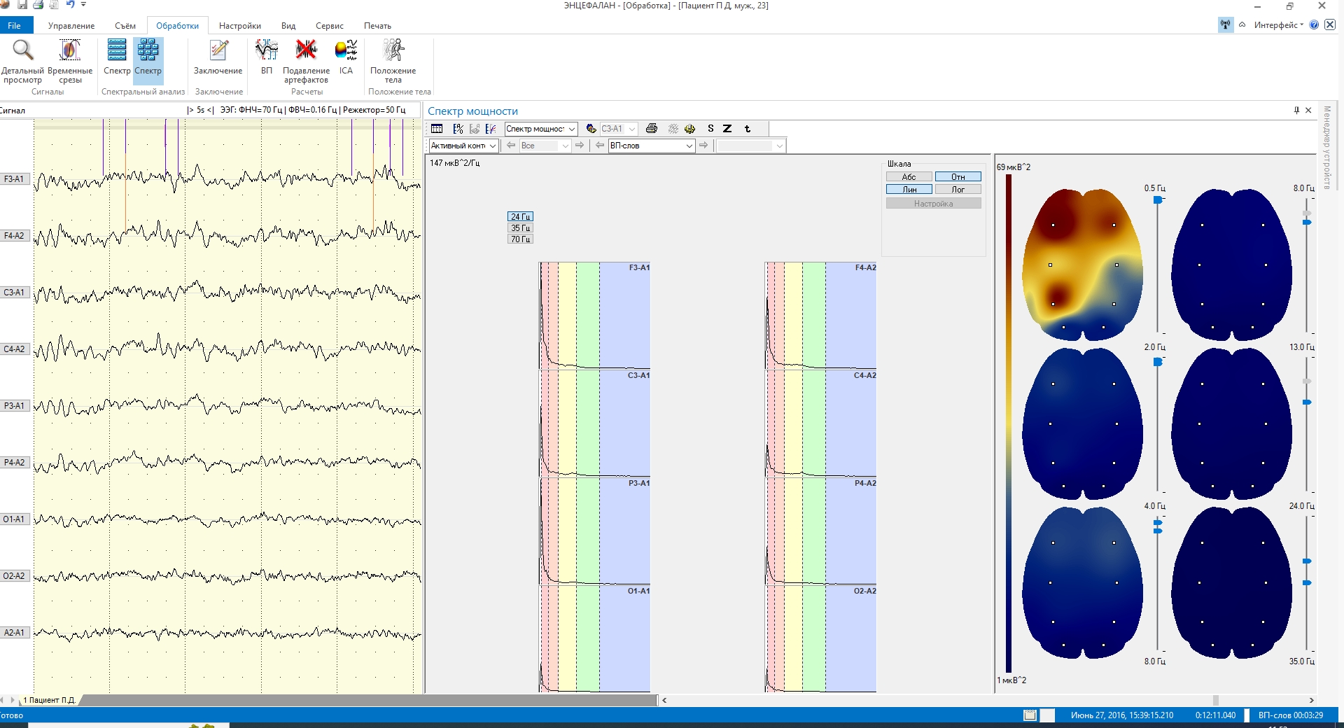Open Заключение report icon
This screenshot has height=728, width=1344.
(218, 51)
